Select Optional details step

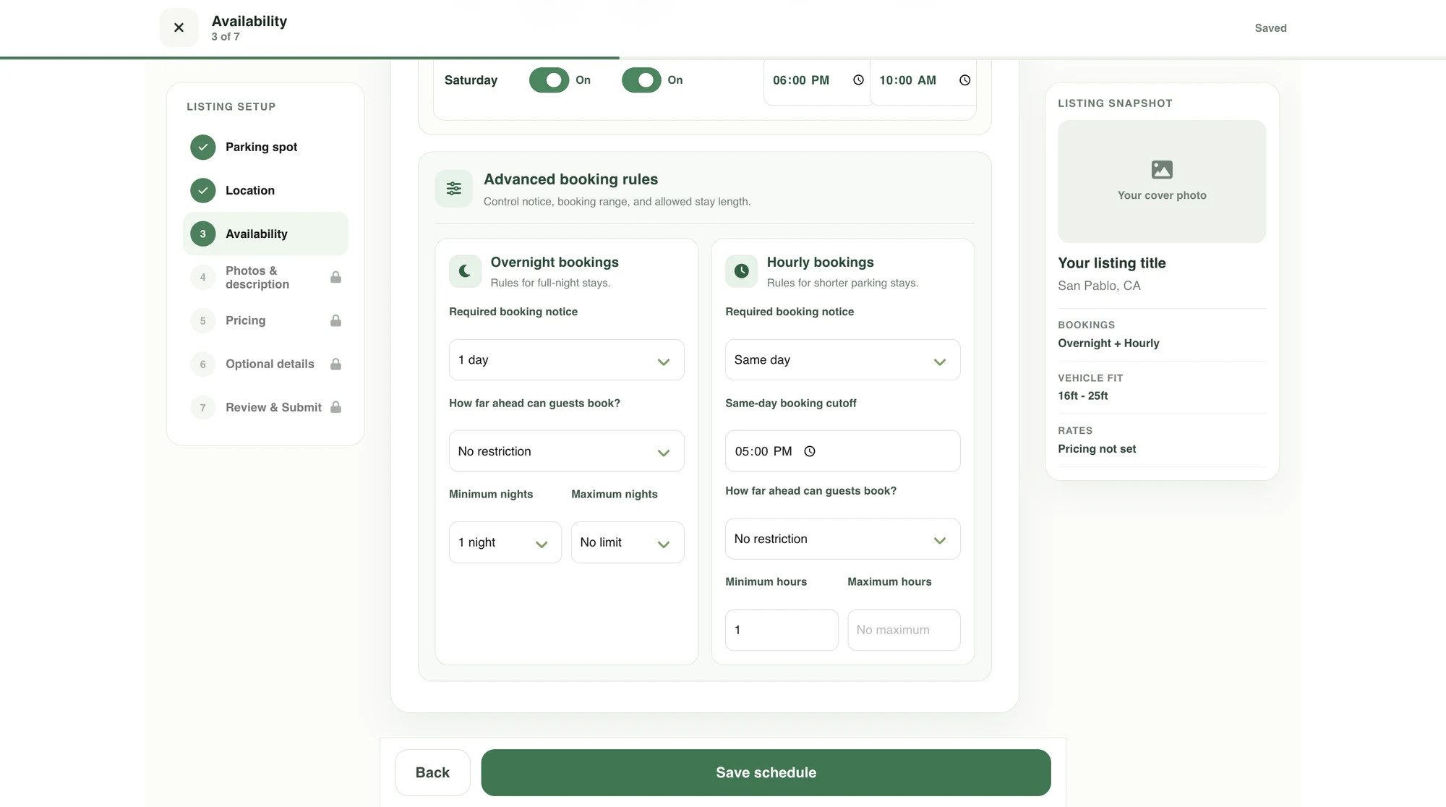pyautogui.click(x=265, y=364)
